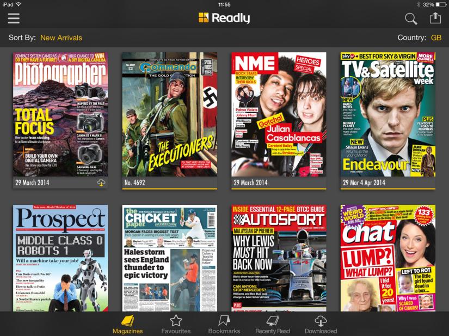The height and width of the screenshot is (336, 449).
Task: Open the NME magazine cover
Action: (x=278, y=117)
